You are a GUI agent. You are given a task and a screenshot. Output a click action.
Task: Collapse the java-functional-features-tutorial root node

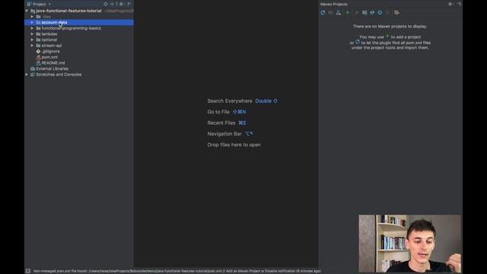click(27, 11)
